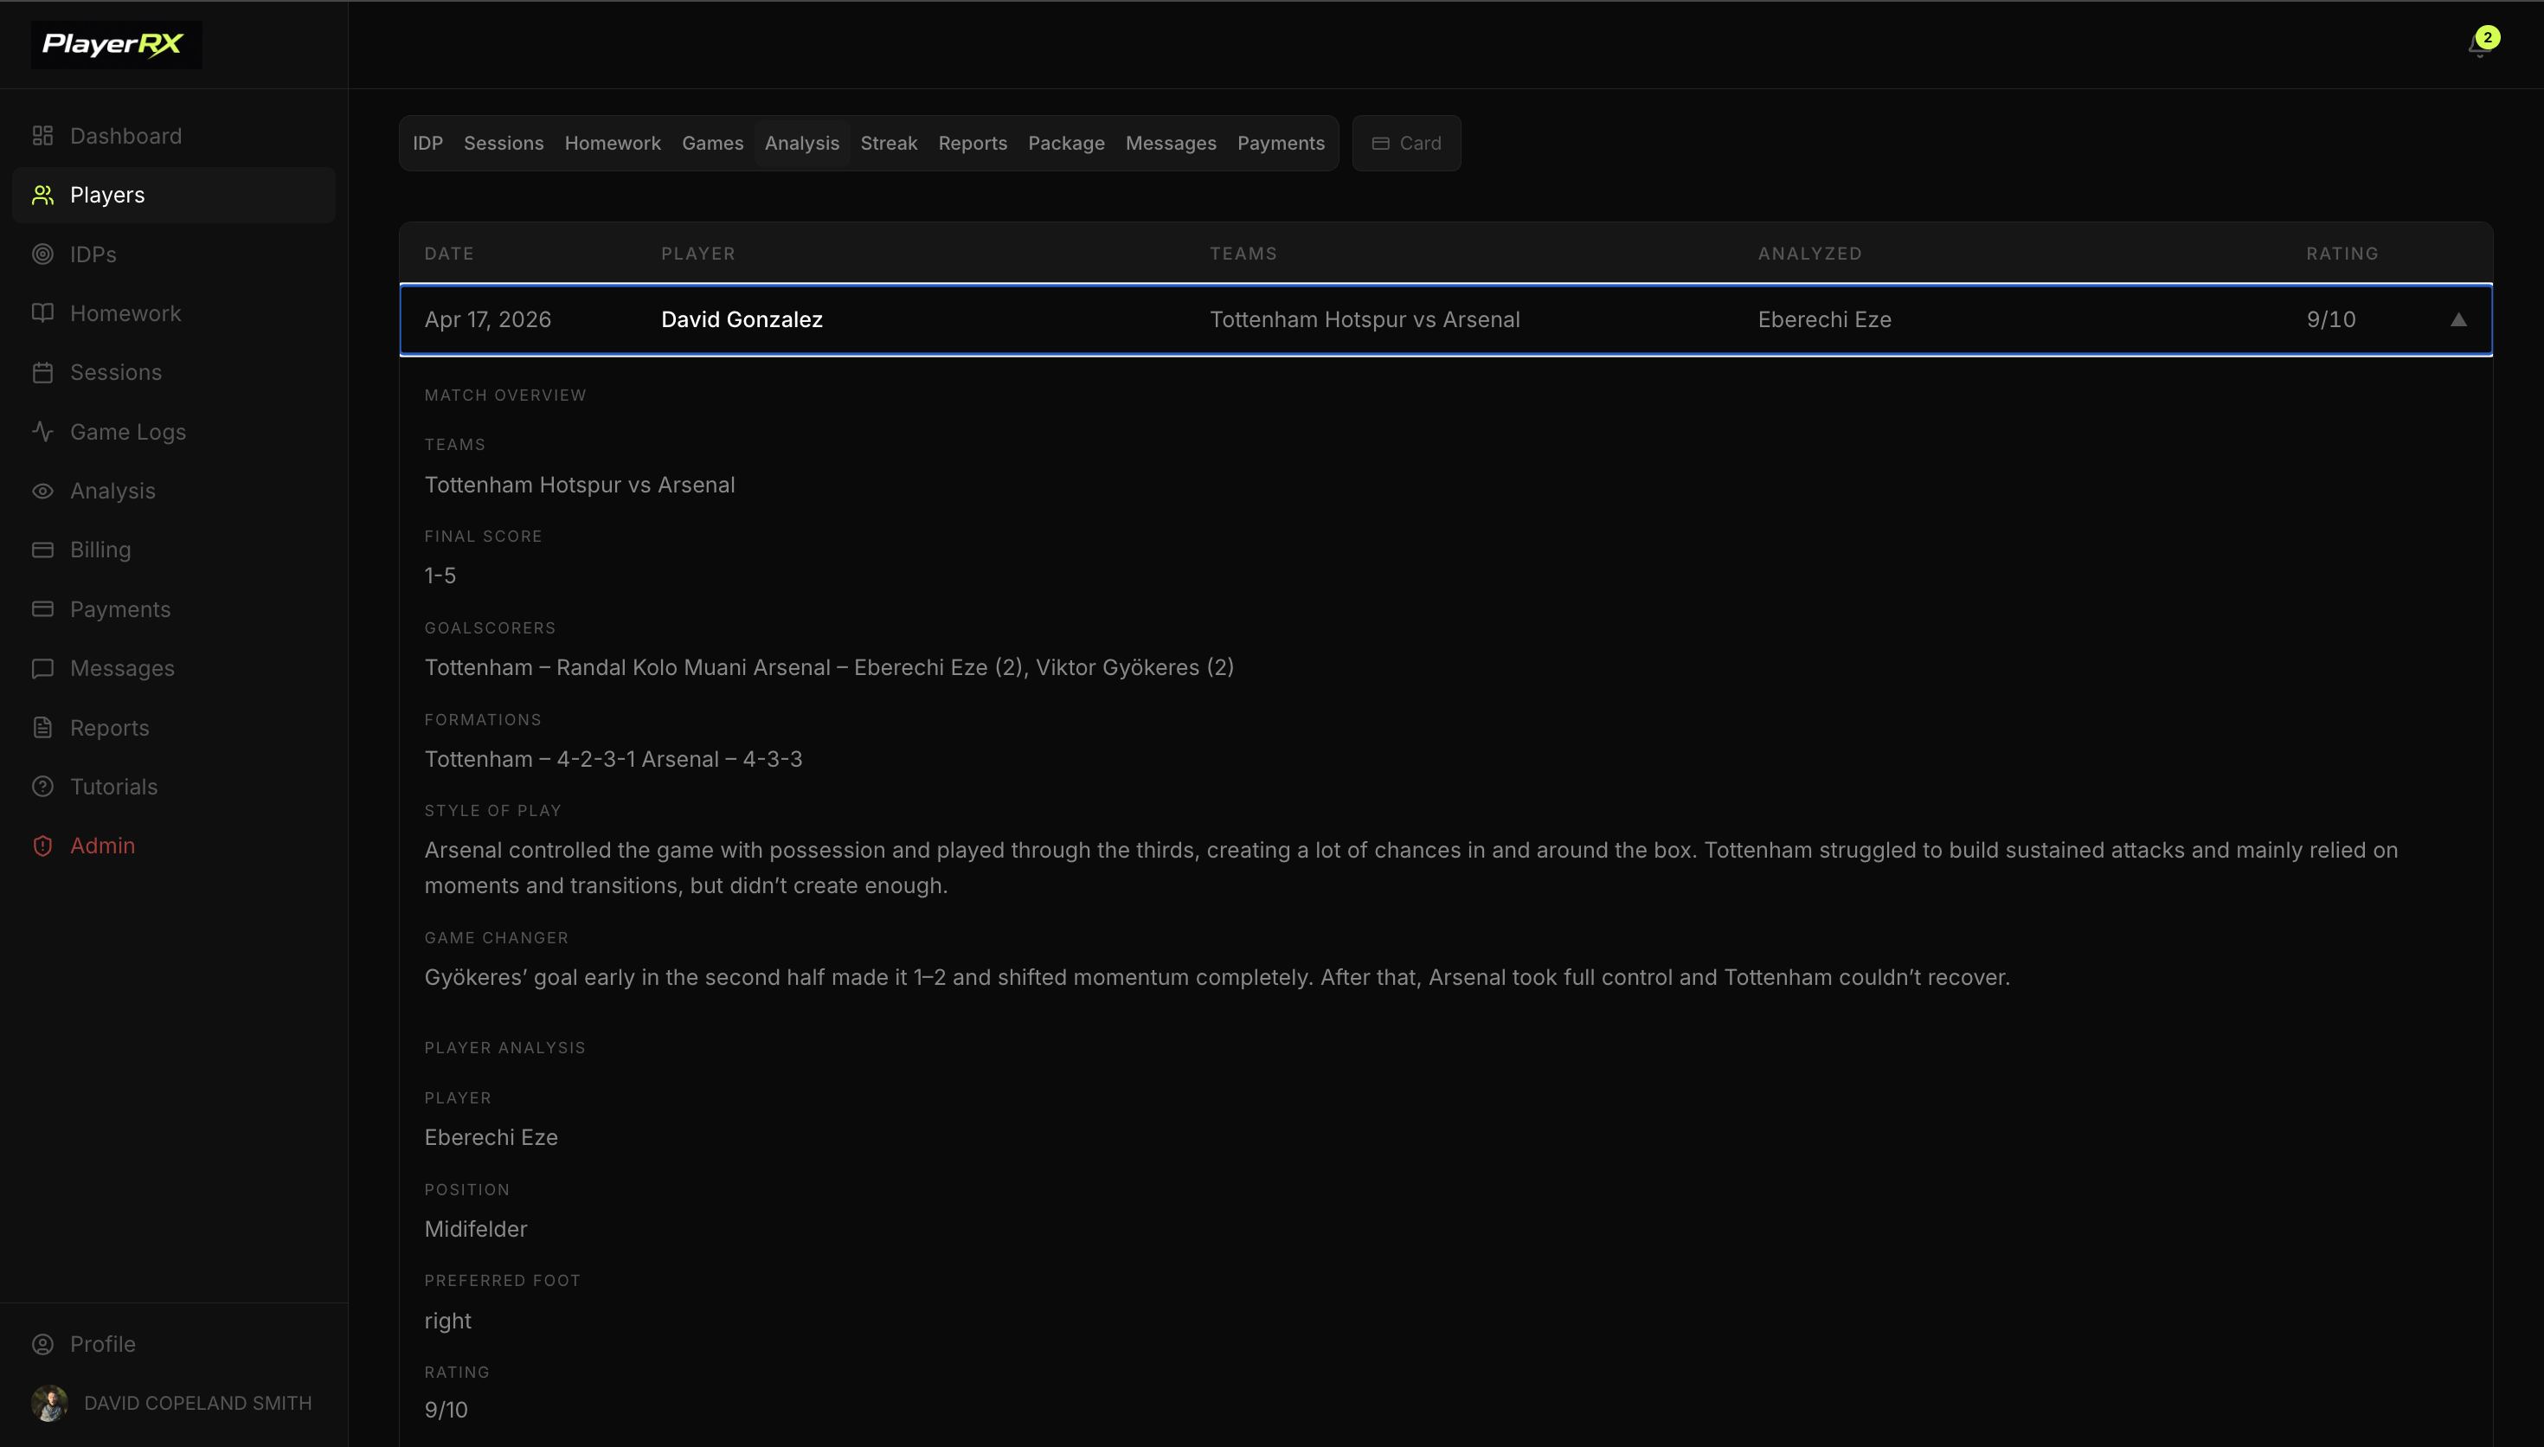Open the Games tab

(712, 143)
